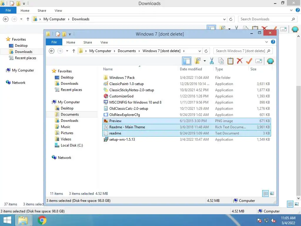The width and height of the screenshot is (301, 226).
Task: Open Videos in front window navigation tree
Action: [x=66, y=139]
